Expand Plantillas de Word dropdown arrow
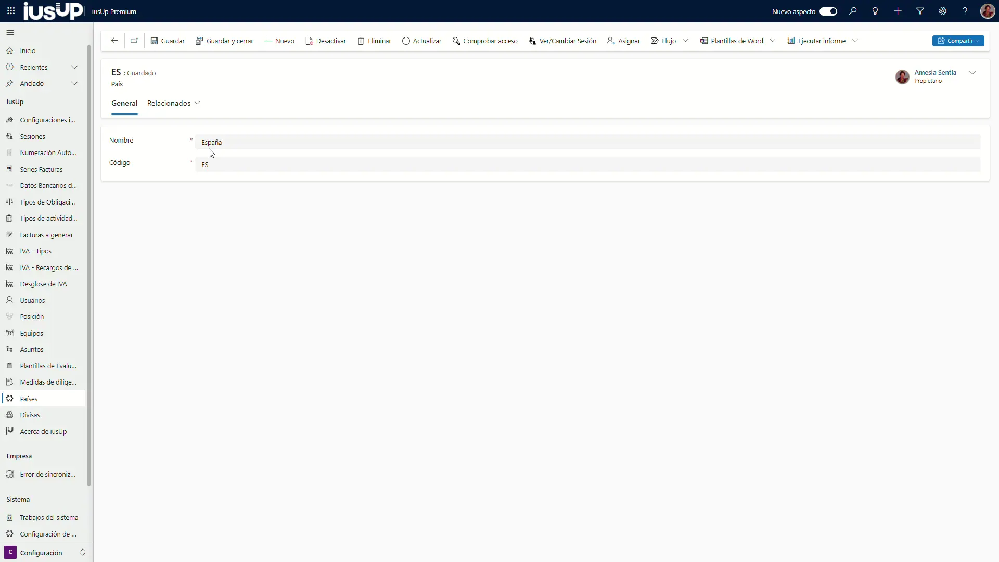 click(x=773, y=41)
